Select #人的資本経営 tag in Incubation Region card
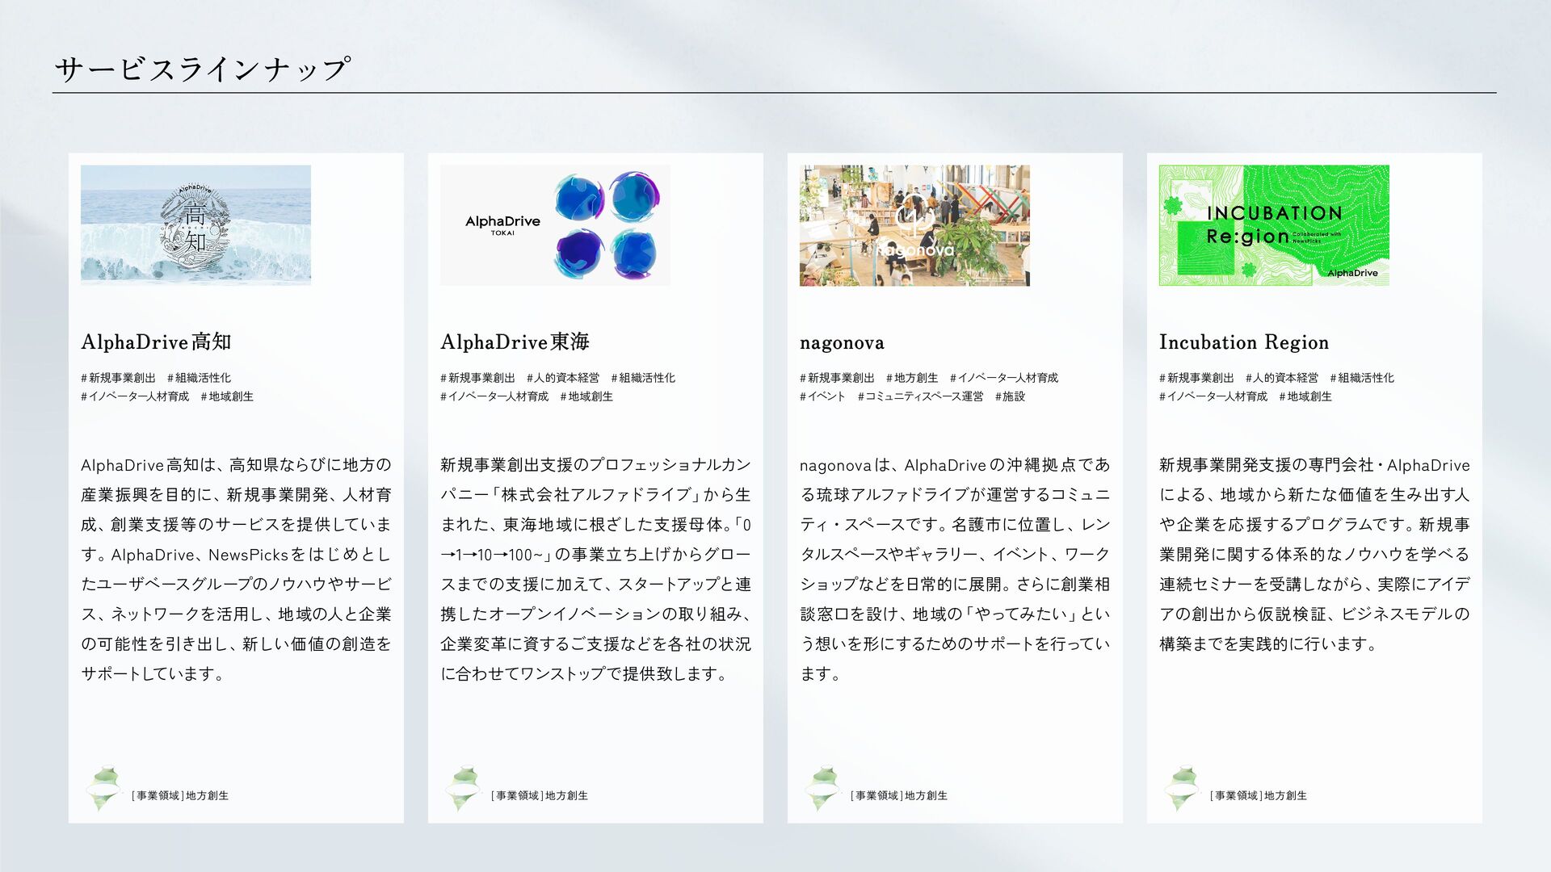 coord(1282,378)
